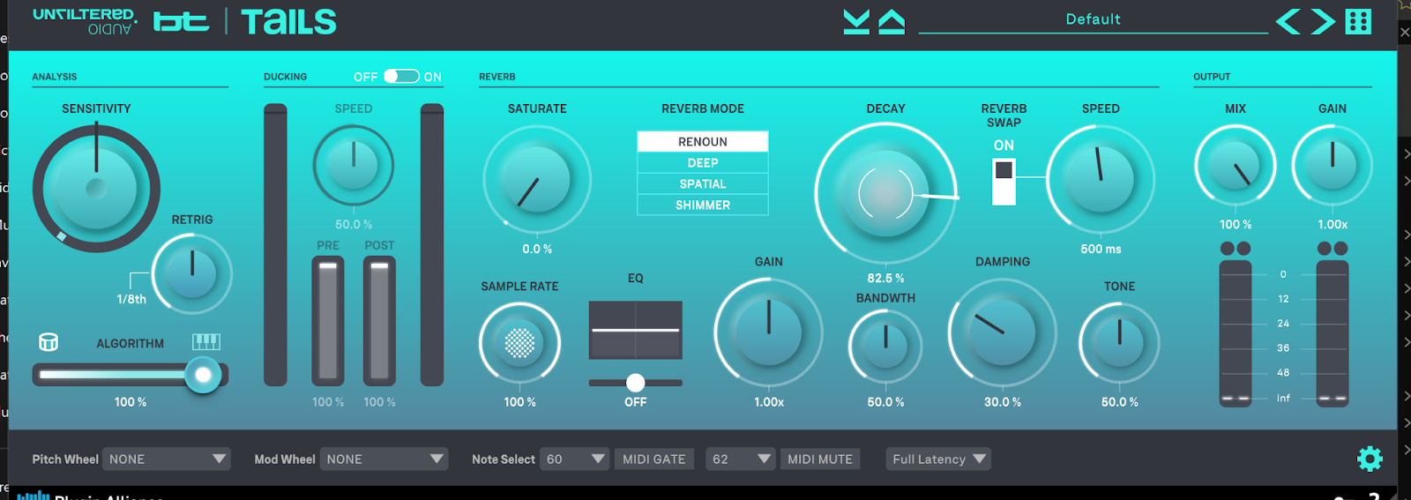Click the settings gear icon
Screen dimensions: 1411x500
tap(1370, 459)
